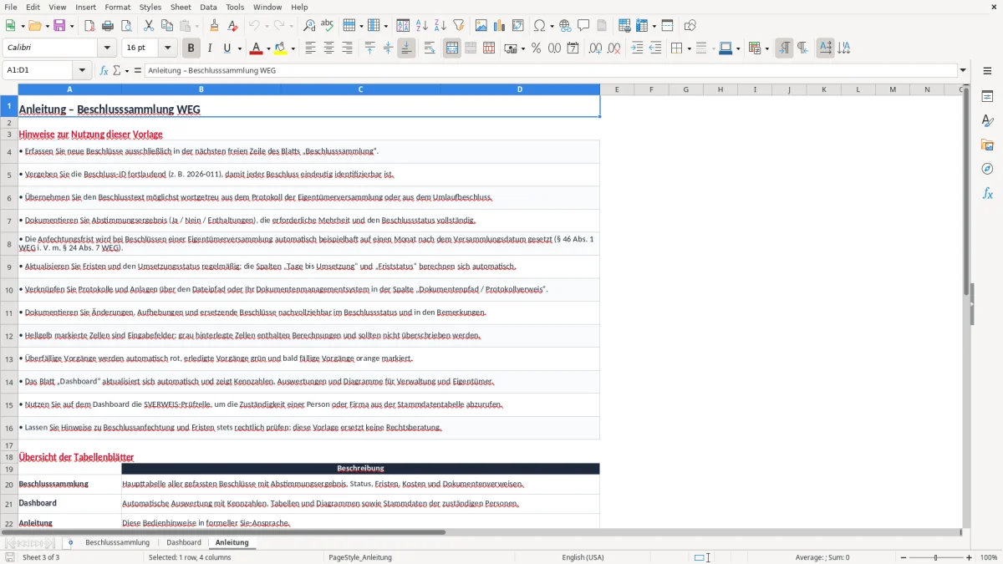Open the Format menu
The width and height of the screenshot is (1003, 564).
coord(117,7)
